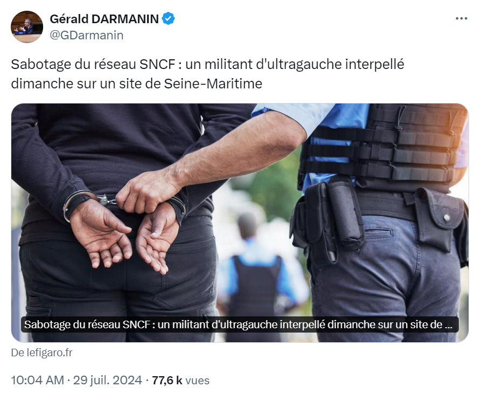The height and width of the screenshot is (394, 482).
Task: Click the Gérald DARMANIN display name
Action: [x=104, y=19]
